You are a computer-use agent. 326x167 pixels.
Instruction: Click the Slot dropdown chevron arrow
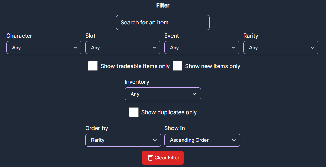click(x=155, y=48)
